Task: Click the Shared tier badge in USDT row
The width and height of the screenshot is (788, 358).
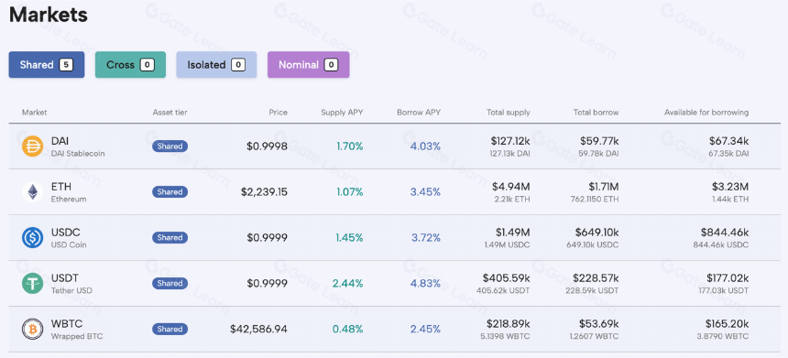Action: tap(170, 283)
